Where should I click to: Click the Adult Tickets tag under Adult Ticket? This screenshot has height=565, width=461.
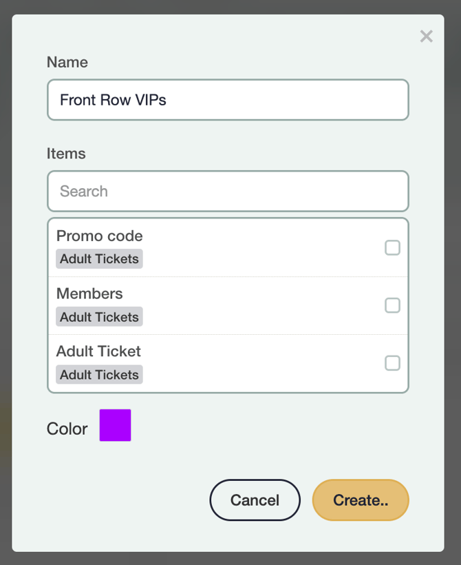99,375
